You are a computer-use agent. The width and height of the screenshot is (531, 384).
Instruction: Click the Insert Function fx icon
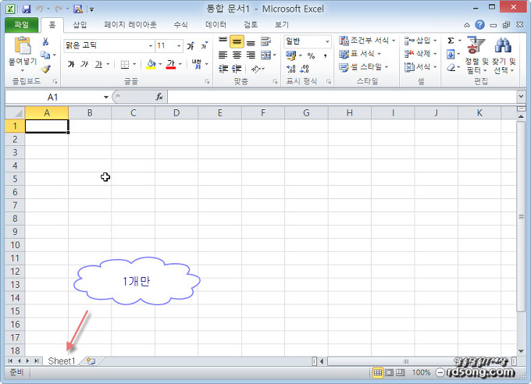pos(159,97)
